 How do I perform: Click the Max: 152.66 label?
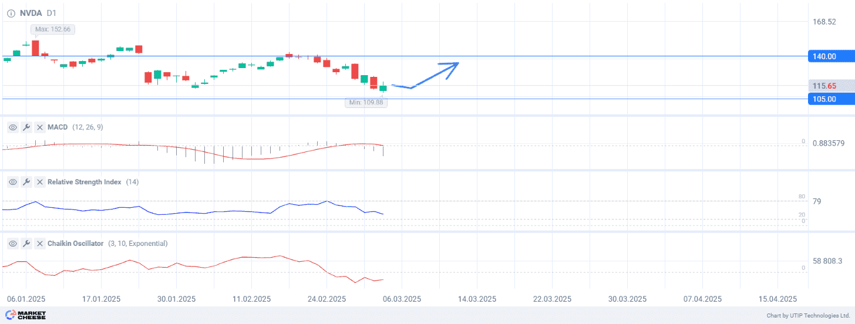53,29
